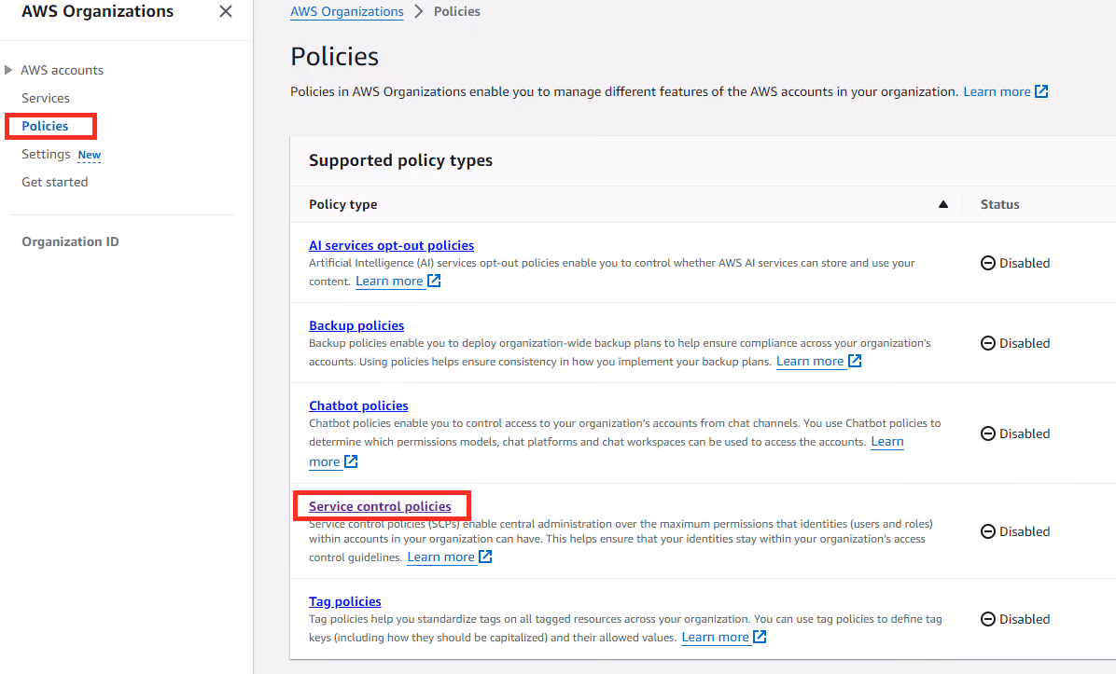Screen dimensions: 1116x674
Task: Click external icon in Chatbot policies row
Action: coord(351,461)
